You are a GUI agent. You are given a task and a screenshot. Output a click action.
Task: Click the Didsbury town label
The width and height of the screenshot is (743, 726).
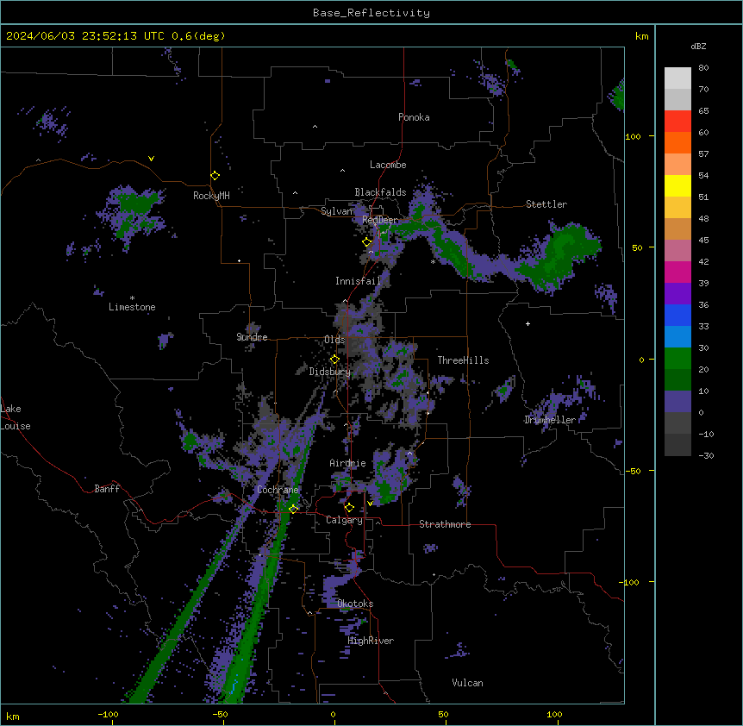330,372
